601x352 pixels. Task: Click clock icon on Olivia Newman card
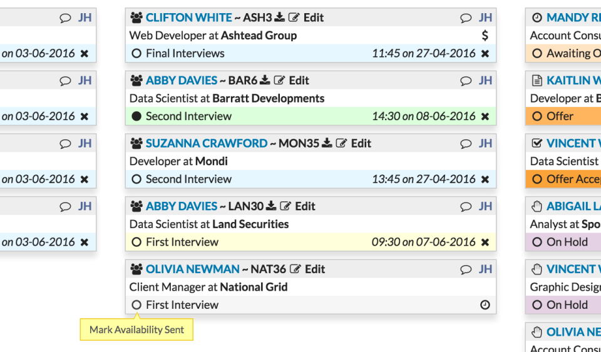point(485,305)
